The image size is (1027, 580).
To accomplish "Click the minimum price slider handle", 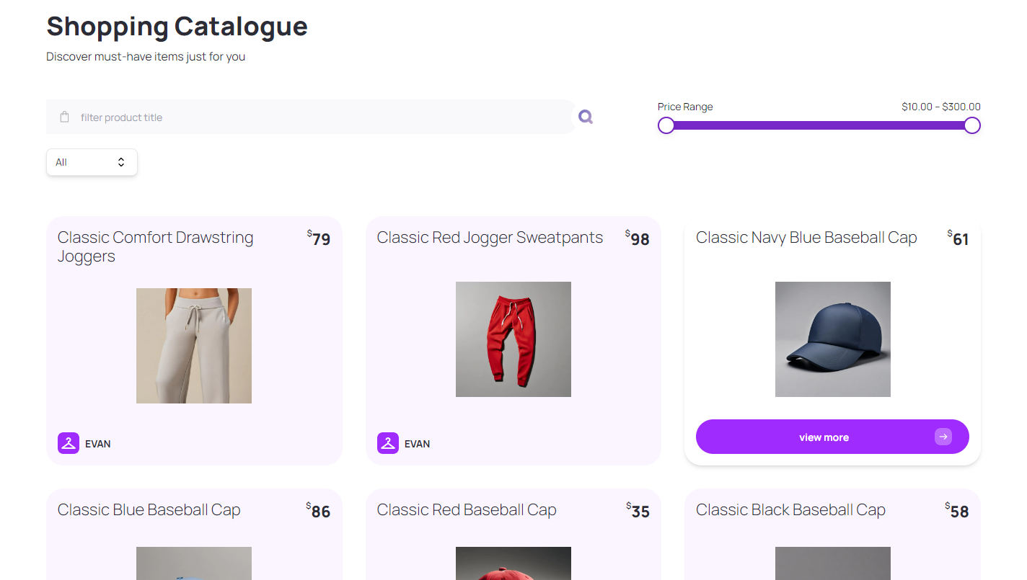I will click(666, 125).
